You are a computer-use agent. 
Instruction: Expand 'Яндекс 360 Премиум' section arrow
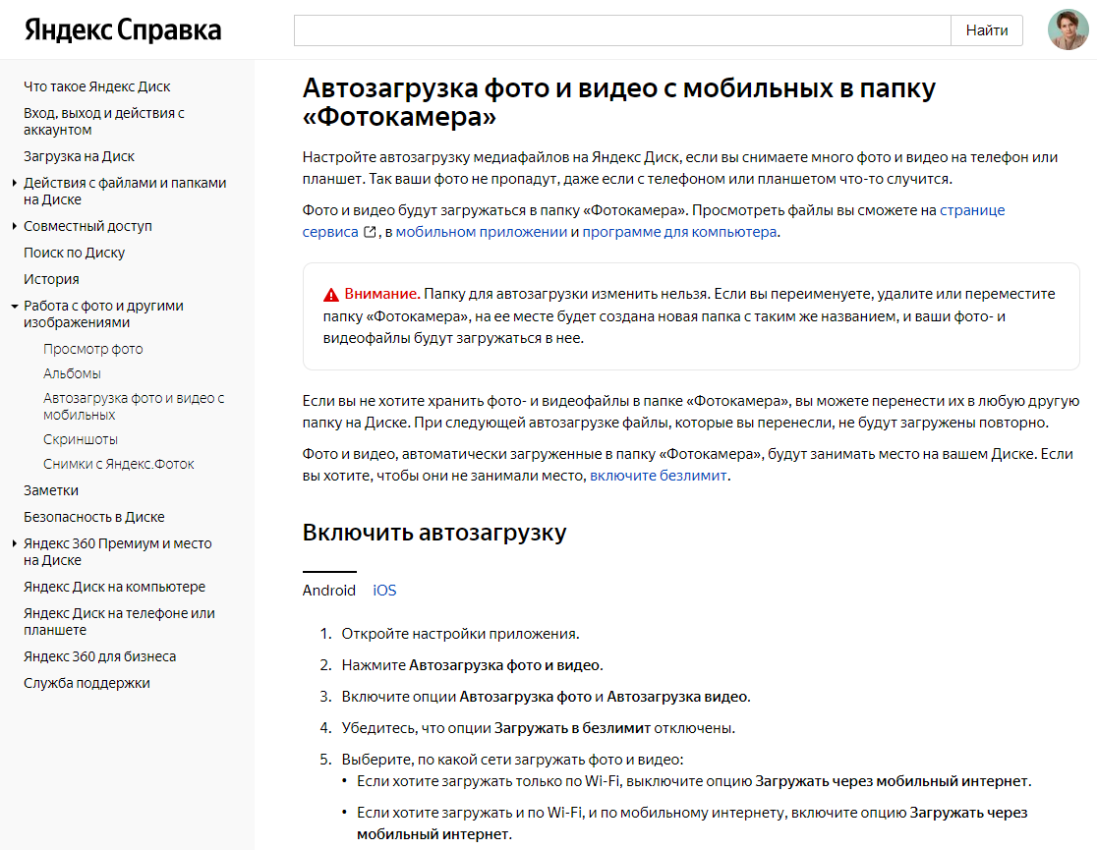pos(14,543)
